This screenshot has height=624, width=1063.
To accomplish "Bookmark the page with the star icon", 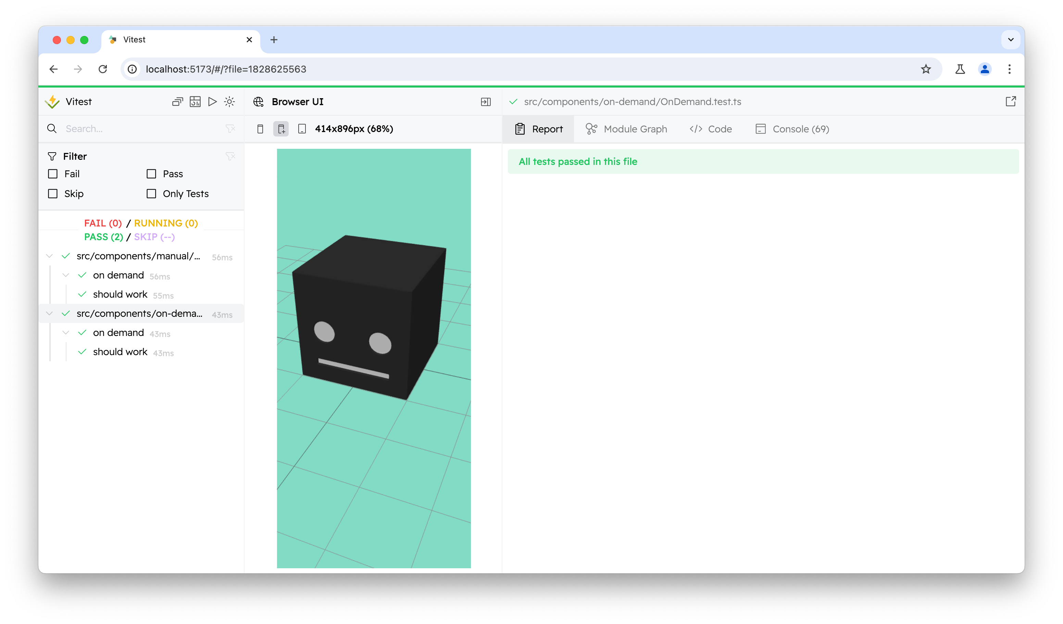I will tap(926, 69).
